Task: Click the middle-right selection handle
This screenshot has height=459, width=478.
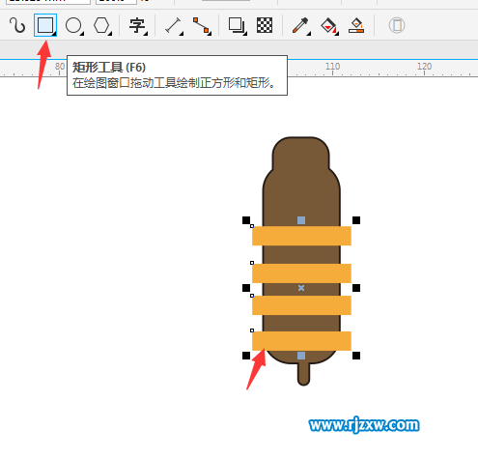Action: [356, 288]
